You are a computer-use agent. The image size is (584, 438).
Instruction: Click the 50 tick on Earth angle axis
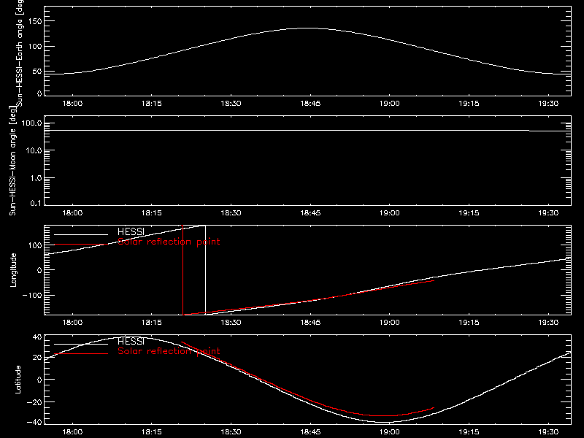click(x=37, y=72)
